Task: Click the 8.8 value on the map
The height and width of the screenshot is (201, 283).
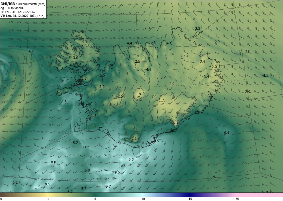Action: 53,162
